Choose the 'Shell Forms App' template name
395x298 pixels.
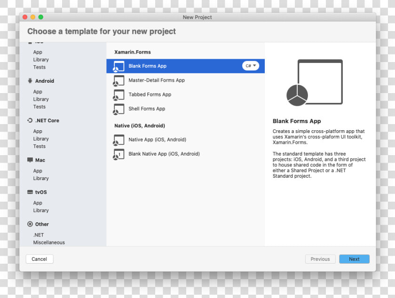147,109
